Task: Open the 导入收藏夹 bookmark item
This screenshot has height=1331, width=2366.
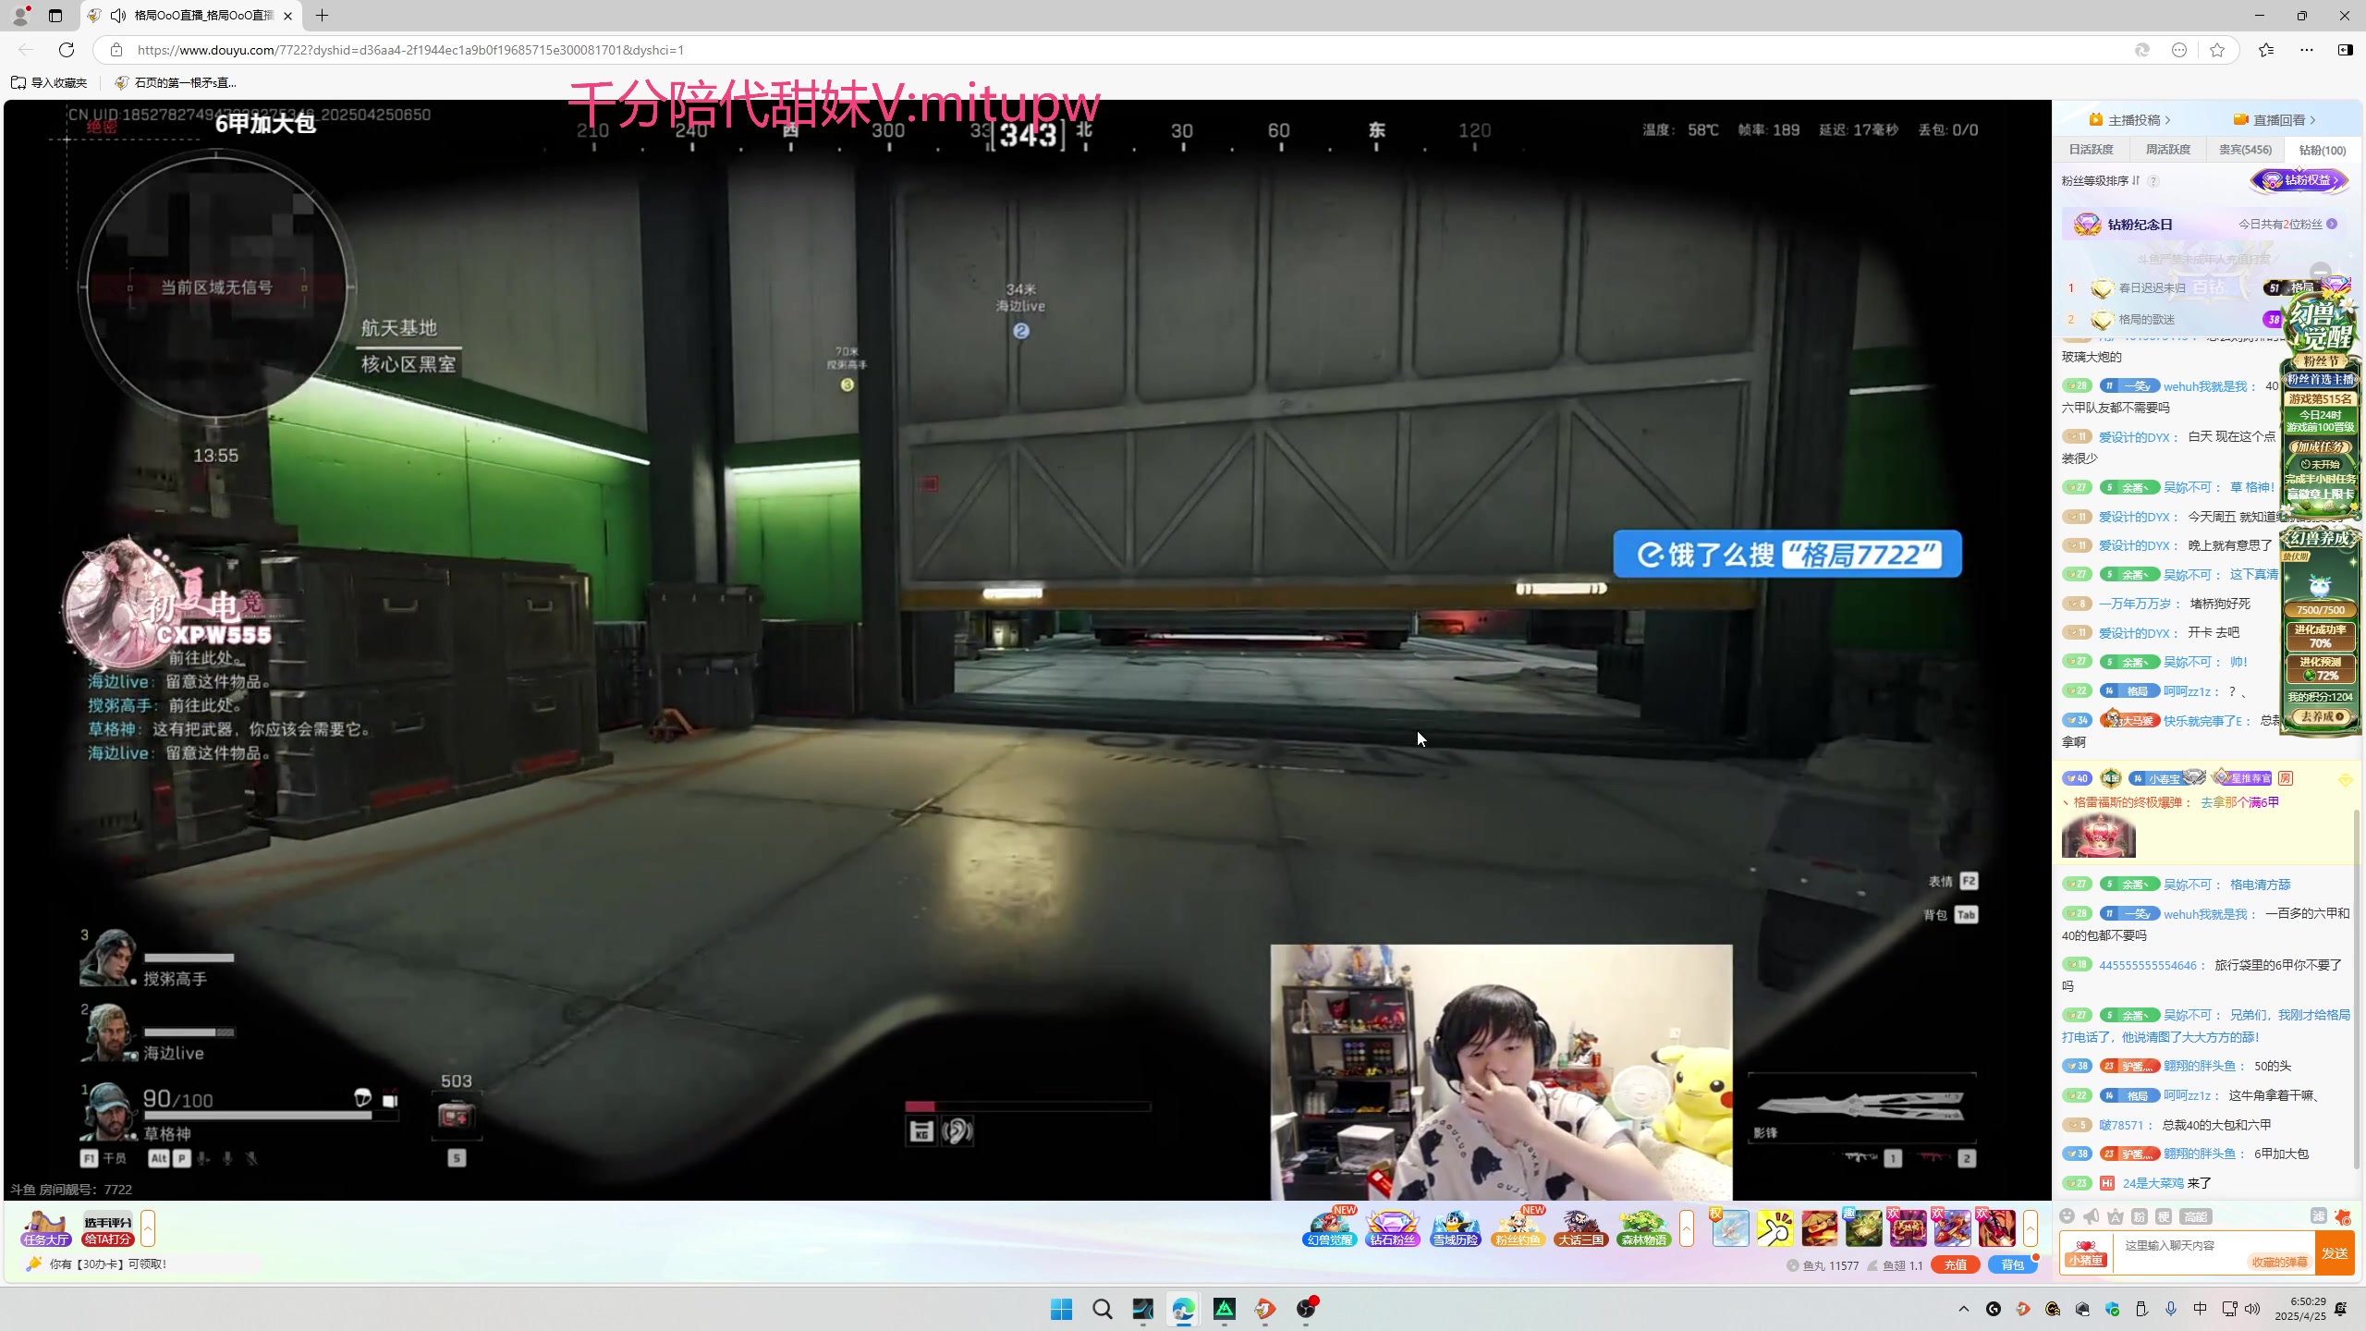Action: click(x=49, y=82)
